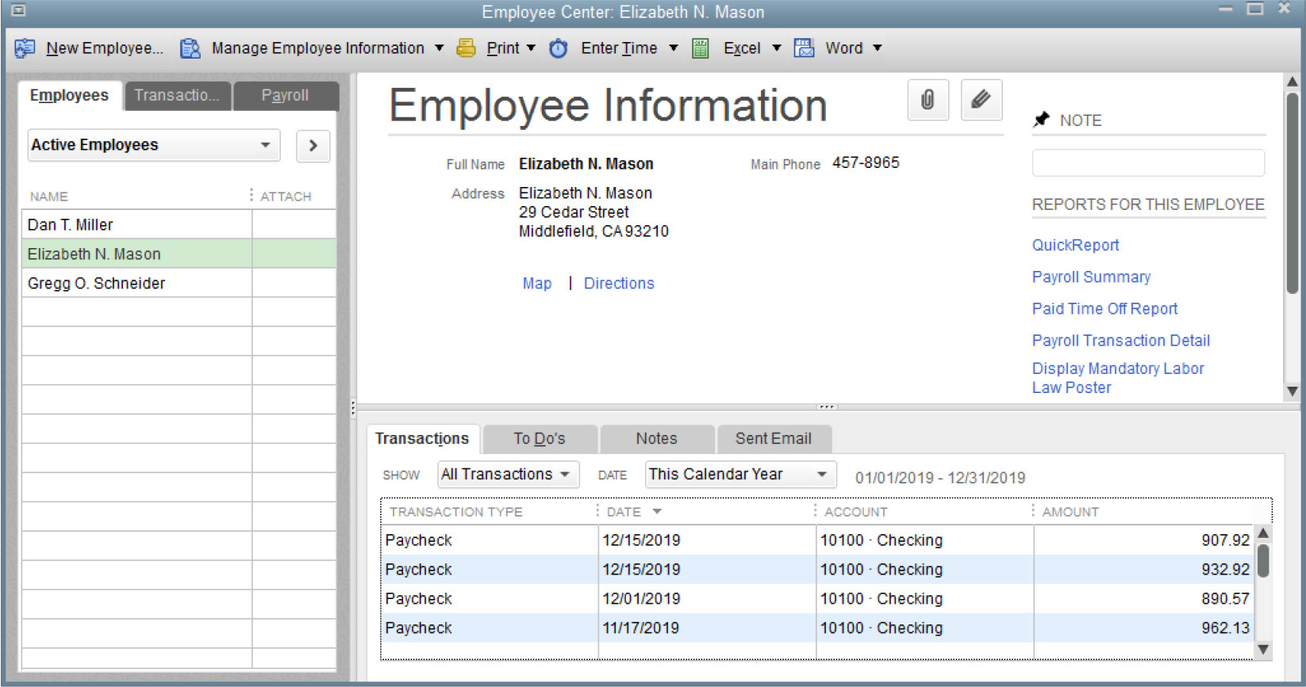Open the Notes tab
Image resolution: width=1306 pixels, height=687 pixels.
[x=657, y=439]
